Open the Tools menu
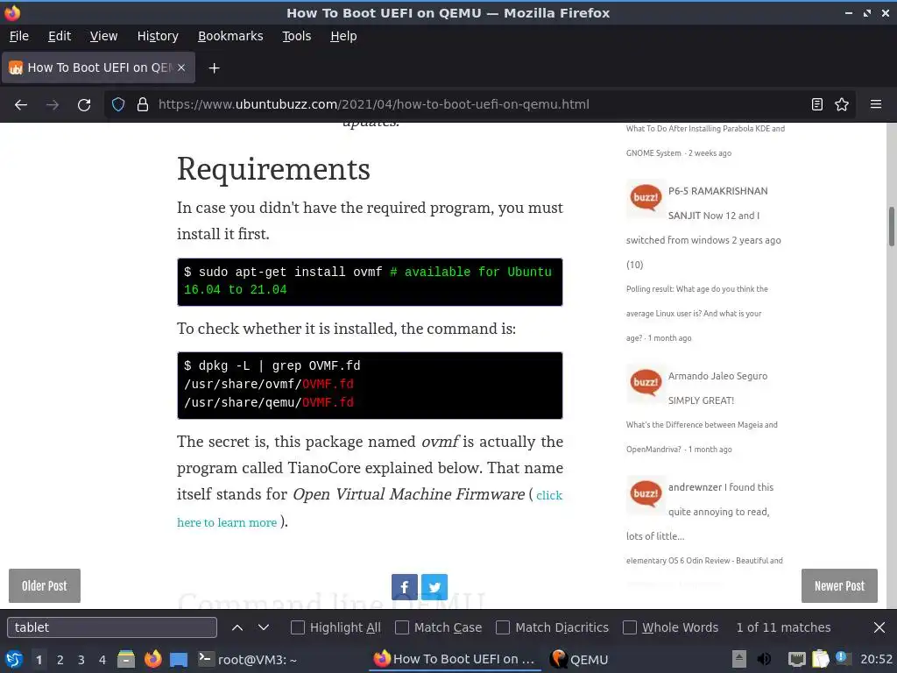This screenshot has height=673, width=897. pyautogui.click(x=297, y=36)
